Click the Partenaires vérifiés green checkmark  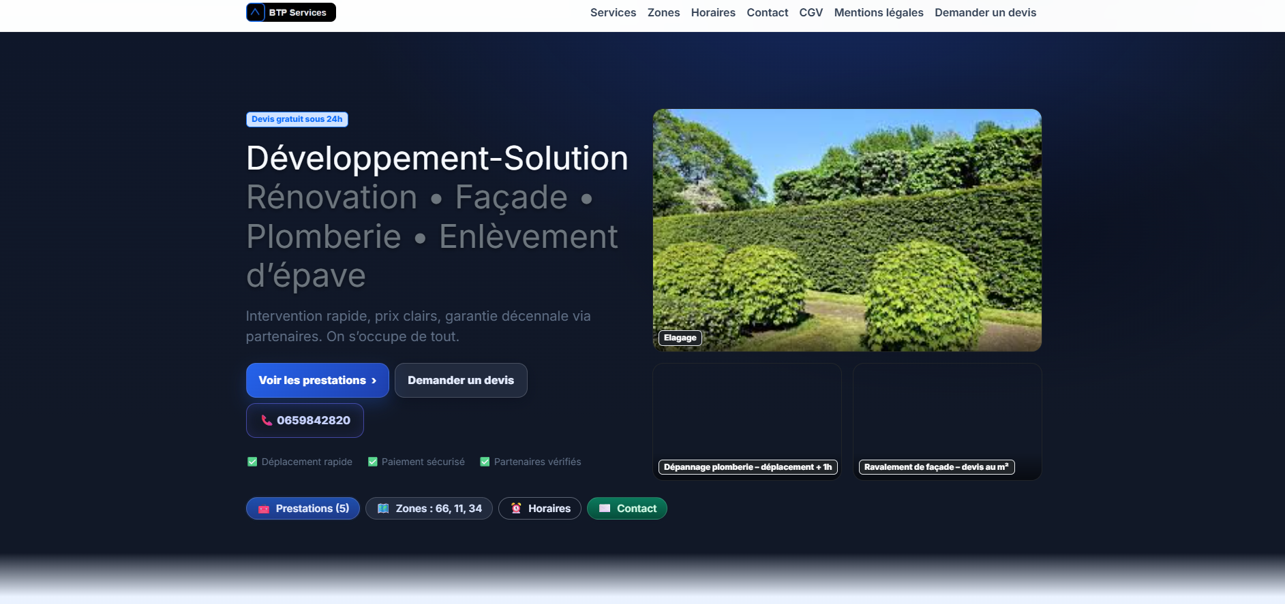tap(485, 462)
